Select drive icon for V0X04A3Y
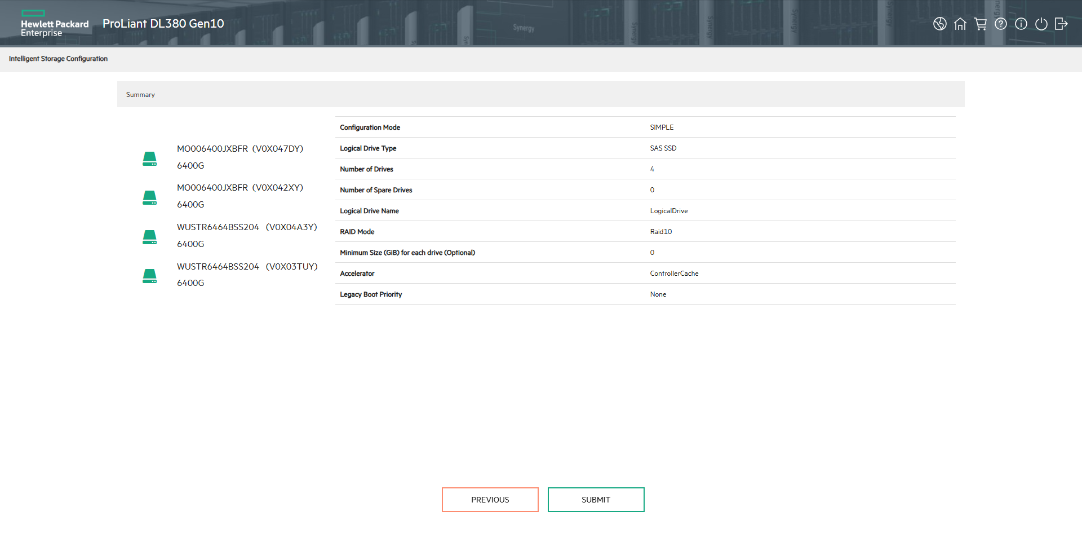The height and width of the screenshot is (551, 1082). (149, 237)
